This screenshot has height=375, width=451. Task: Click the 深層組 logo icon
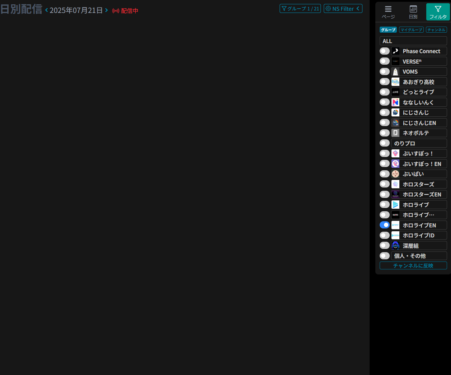click(395, 245)
